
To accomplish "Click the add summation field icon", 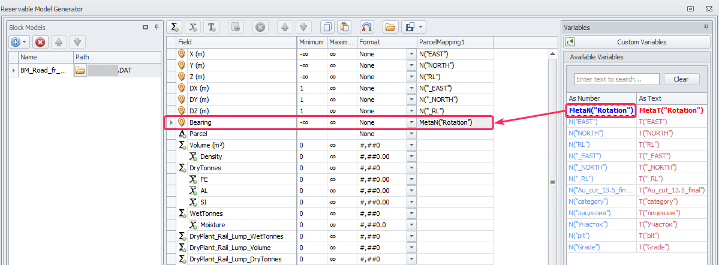I will 175,27.
